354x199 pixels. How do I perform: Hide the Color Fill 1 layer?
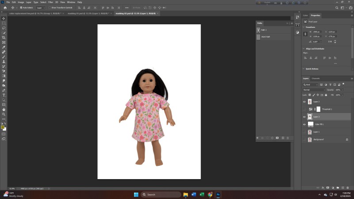[x=304, y=124]
